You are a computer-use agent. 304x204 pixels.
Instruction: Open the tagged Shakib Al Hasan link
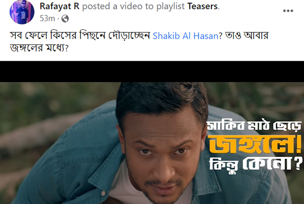pyautogui.click(x=186, y=36)
